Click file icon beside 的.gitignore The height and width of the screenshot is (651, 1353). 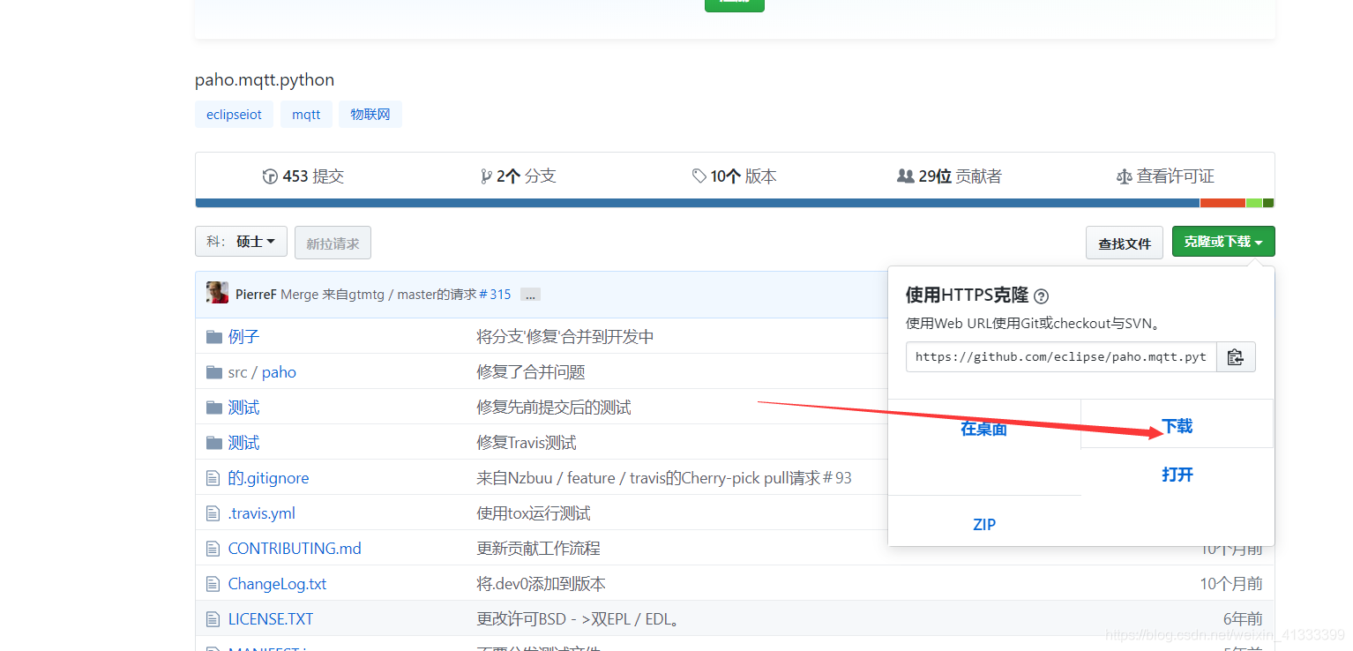[x=213, y=478]
